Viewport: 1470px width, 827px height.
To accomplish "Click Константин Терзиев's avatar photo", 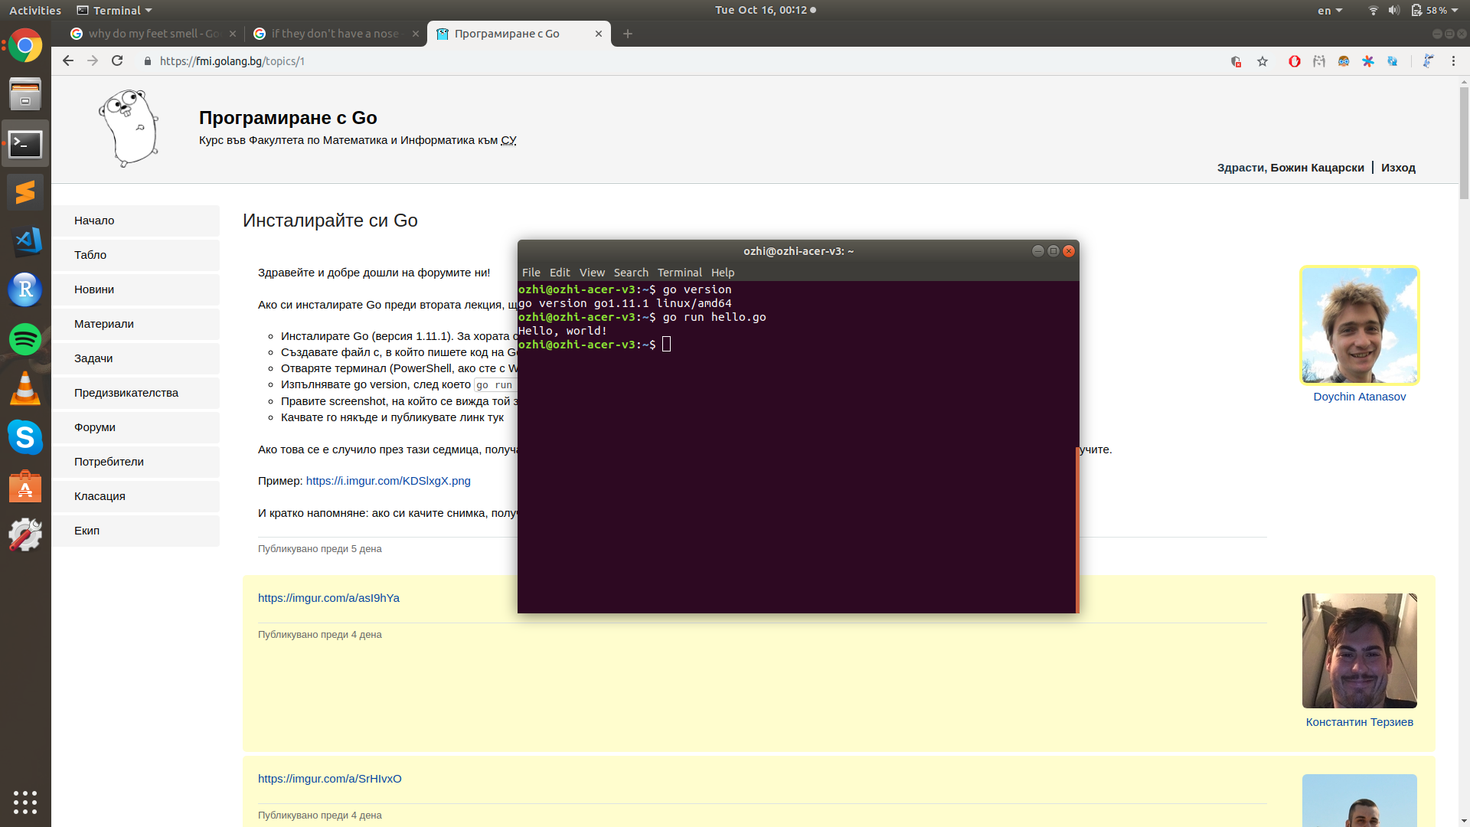I will (1359, 651).
